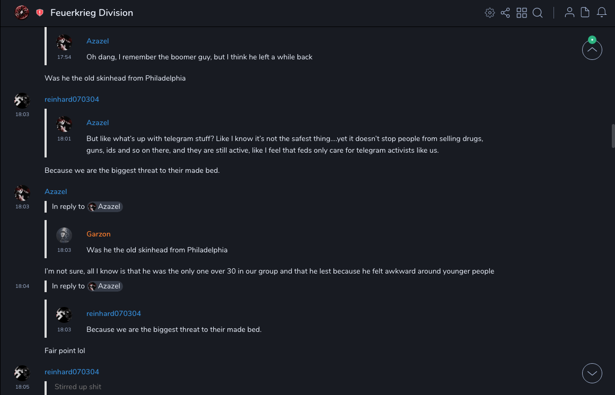Jump down using the circled down-chevron button
The height and width of the screenshot is (395, 615).
592,373
